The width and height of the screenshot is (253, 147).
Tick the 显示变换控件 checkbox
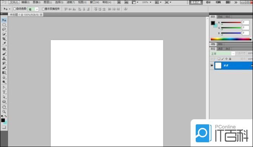[x=43, y=9]
